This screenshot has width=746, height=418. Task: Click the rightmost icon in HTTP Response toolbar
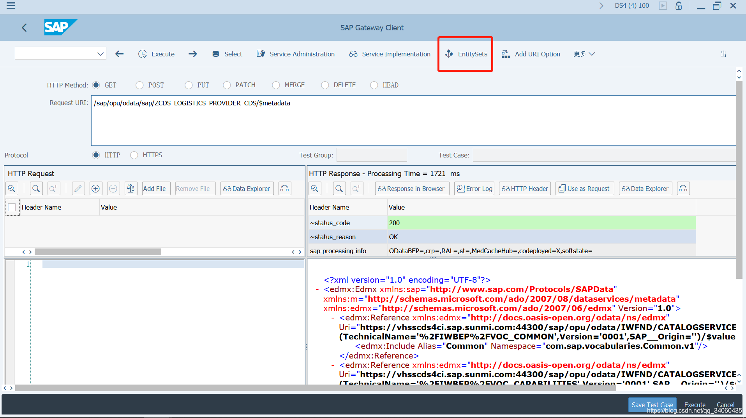pyautogui.click(x=683, y=189)
